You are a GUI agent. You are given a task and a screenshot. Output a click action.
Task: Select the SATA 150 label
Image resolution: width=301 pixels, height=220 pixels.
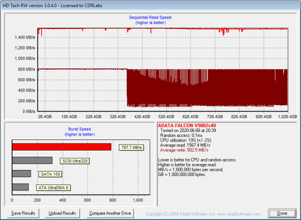click(x=51, y=174)
